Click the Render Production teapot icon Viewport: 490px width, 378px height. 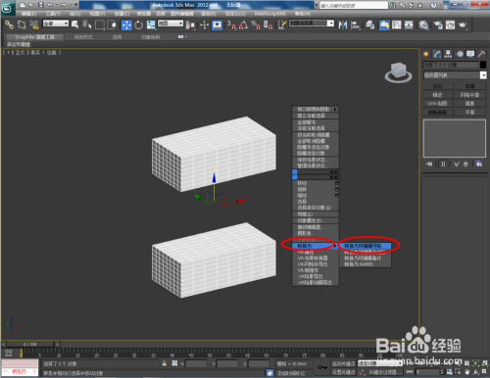[x=463, y=24]
